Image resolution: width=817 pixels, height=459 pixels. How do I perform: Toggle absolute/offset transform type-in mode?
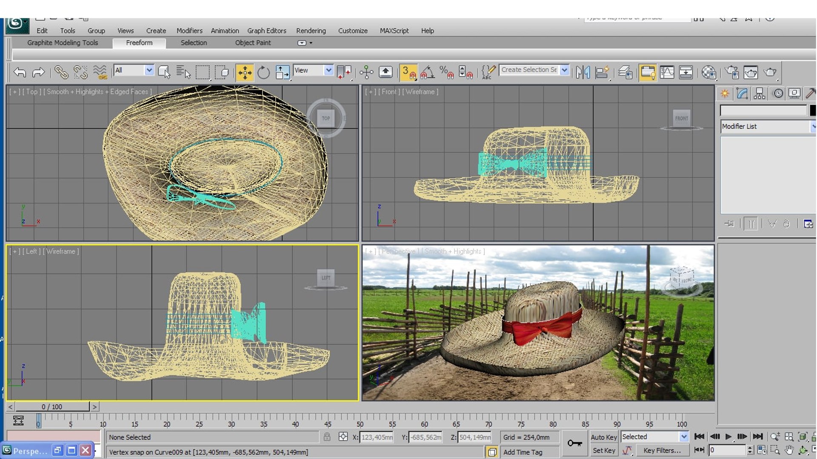coord(343,437)
